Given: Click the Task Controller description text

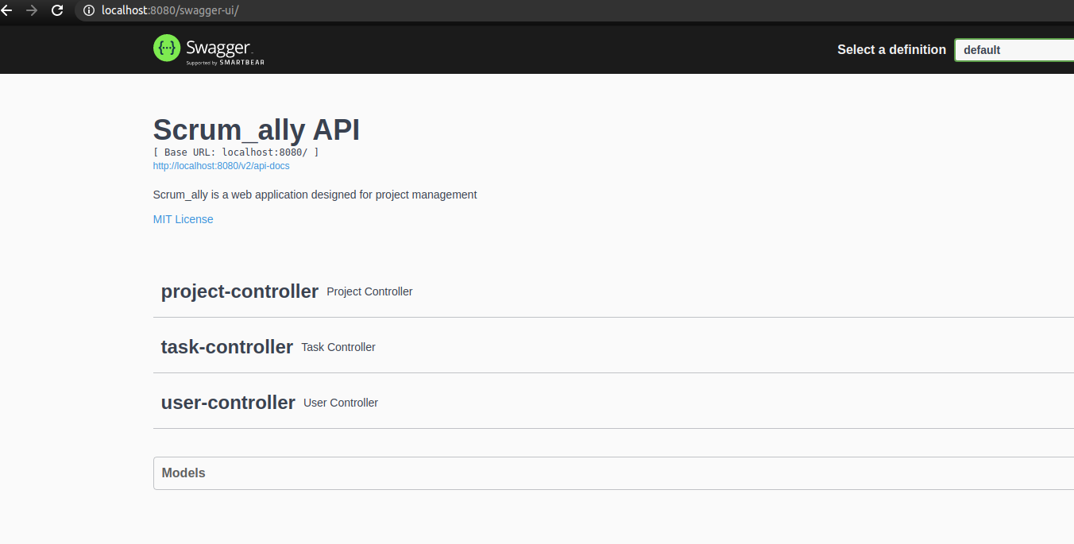Looking at the screenshot, I should click(338, 347).
